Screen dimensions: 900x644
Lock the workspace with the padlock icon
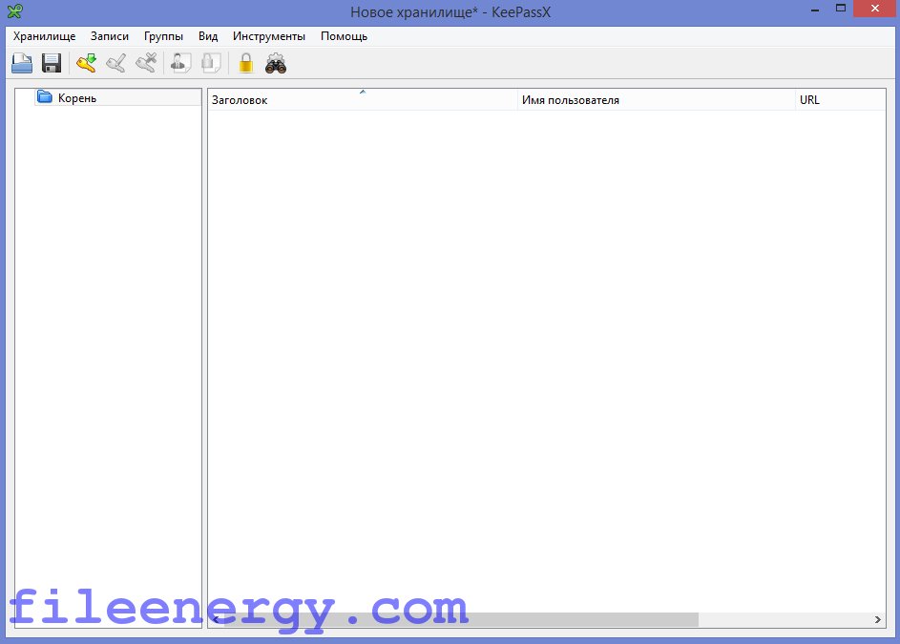point(245,63)
